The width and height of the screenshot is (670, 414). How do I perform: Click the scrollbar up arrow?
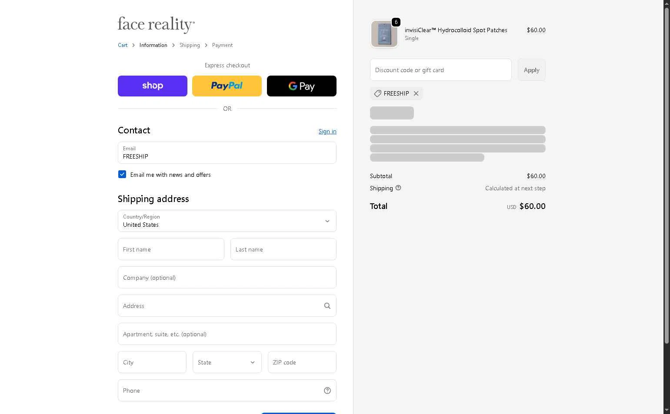pyautogui.click(x=667, y=3)
